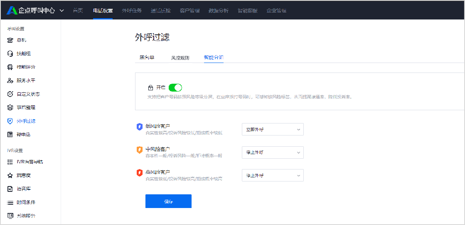Open the 低风险客户 action dropdown
465x225 pixels.
click(x=273, y=129)
